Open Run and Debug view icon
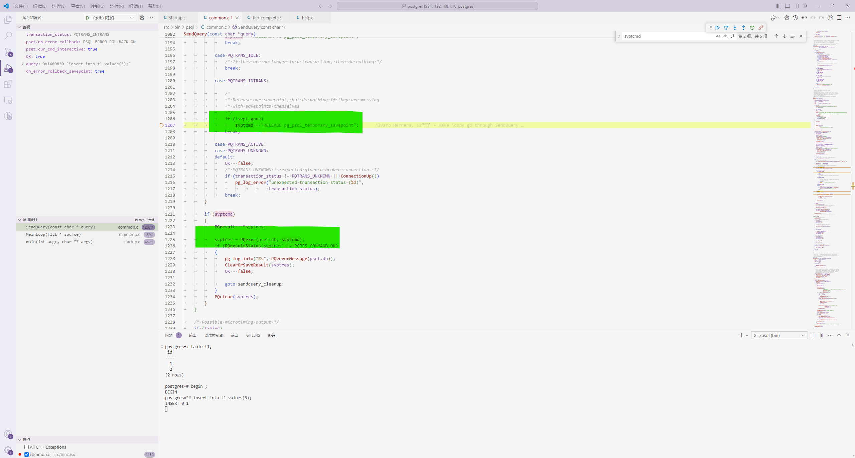The height and width of the screenshot is (458, 855). pos(8,68)
